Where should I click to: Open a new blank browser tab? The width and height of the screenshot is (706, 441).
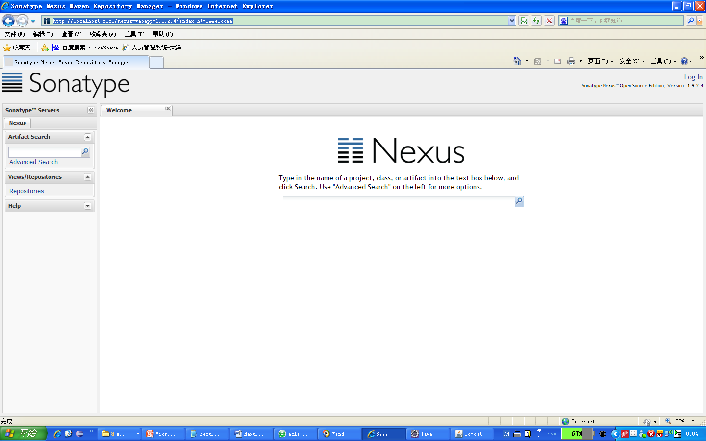tap(156, 62)
